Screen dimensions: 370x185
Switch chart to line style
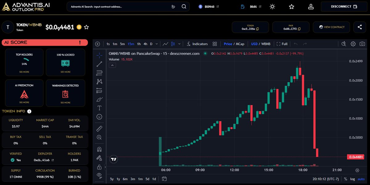(166, 44)
